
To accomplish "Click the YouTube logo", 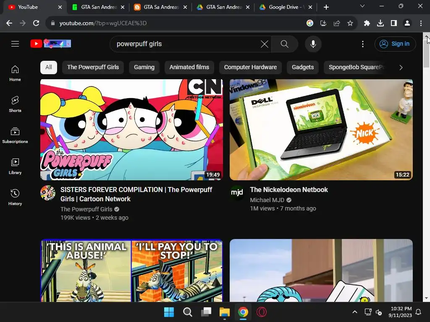I will point(50,44).
